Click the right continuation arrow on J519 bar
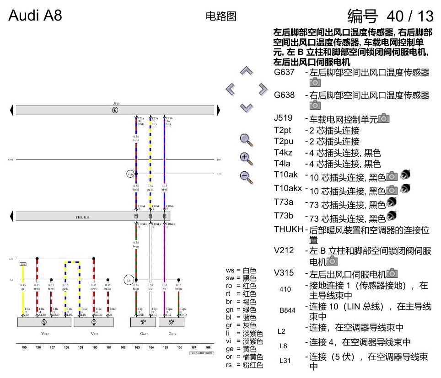441x378 pixels. coord(219,110)
